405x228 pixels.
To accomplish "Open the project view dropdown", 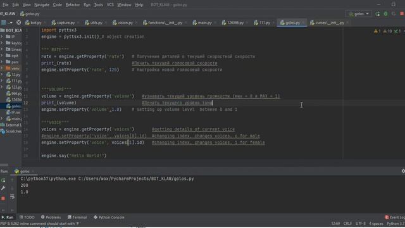I will click(6, 23).
